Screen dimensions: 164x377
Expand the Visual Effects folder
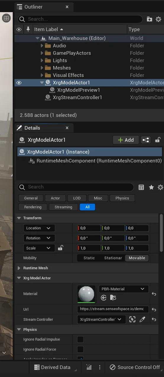(42, 75)
